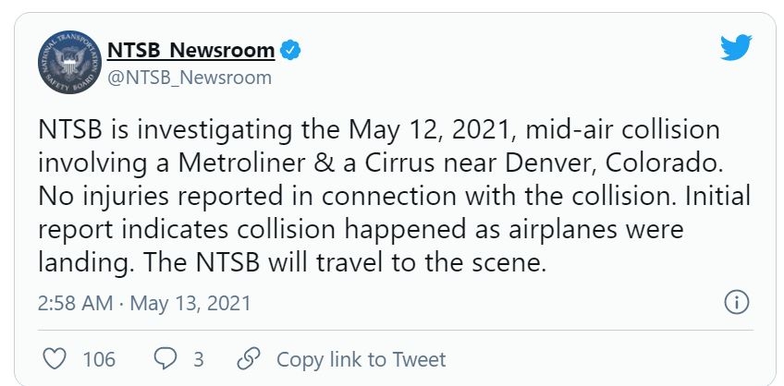The width and height of the screenshot is (784, 386).
Task: Click the circled info icon
Action: pyautogui.click(x=736, y=302)
